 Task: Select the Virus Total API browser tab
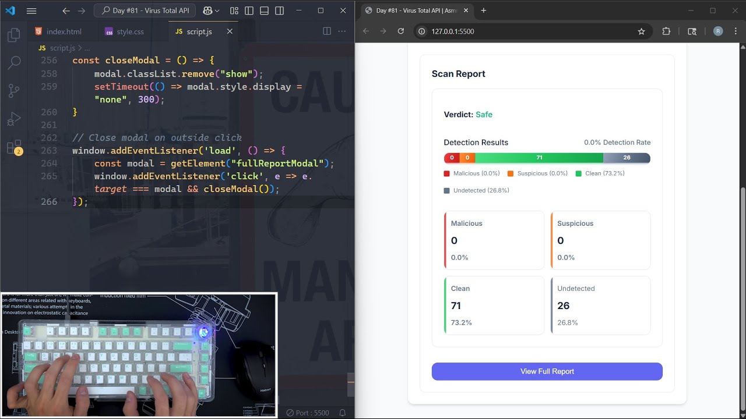pos(417,10)
